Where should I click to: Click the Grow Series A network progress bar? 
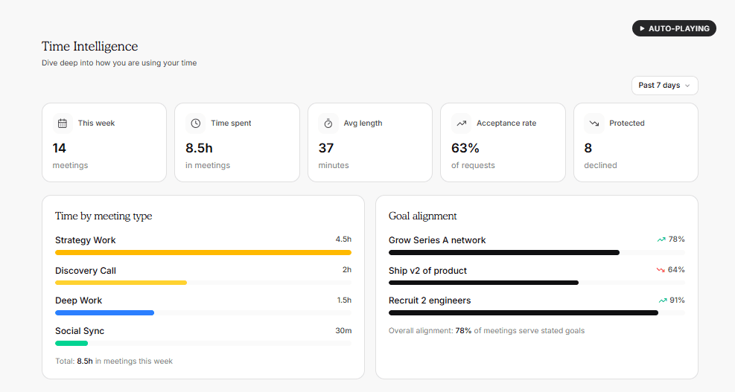click(x=536, y=252)
